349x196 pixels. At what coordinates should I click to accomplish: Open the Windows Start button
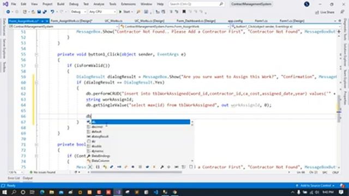[x=4, y=192]
